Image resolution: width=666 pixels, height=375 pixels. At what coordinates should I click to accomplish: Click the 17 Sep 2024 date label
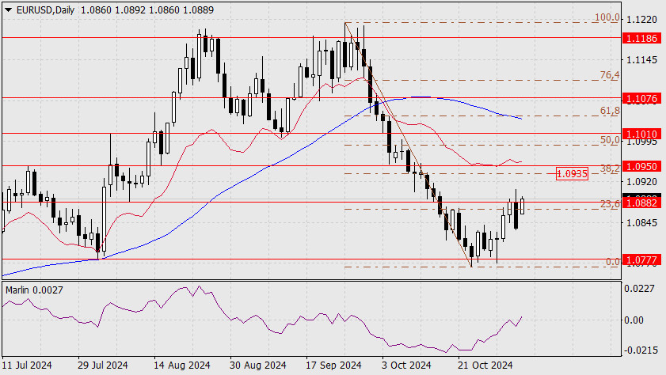point(333,366)
